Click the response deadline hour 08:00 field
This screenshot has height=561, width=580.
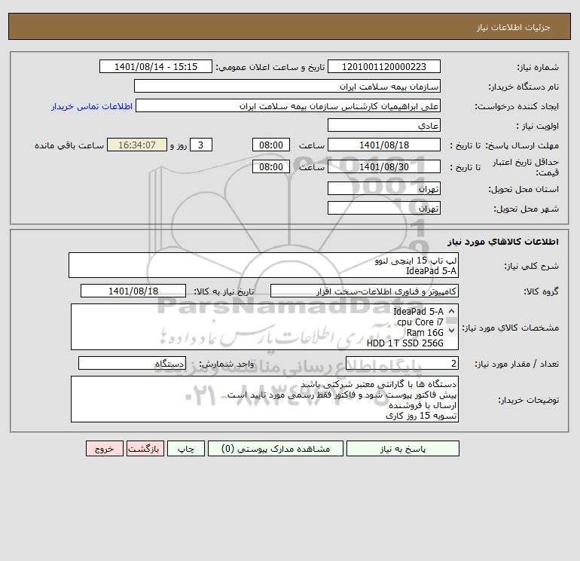[270, 145]
